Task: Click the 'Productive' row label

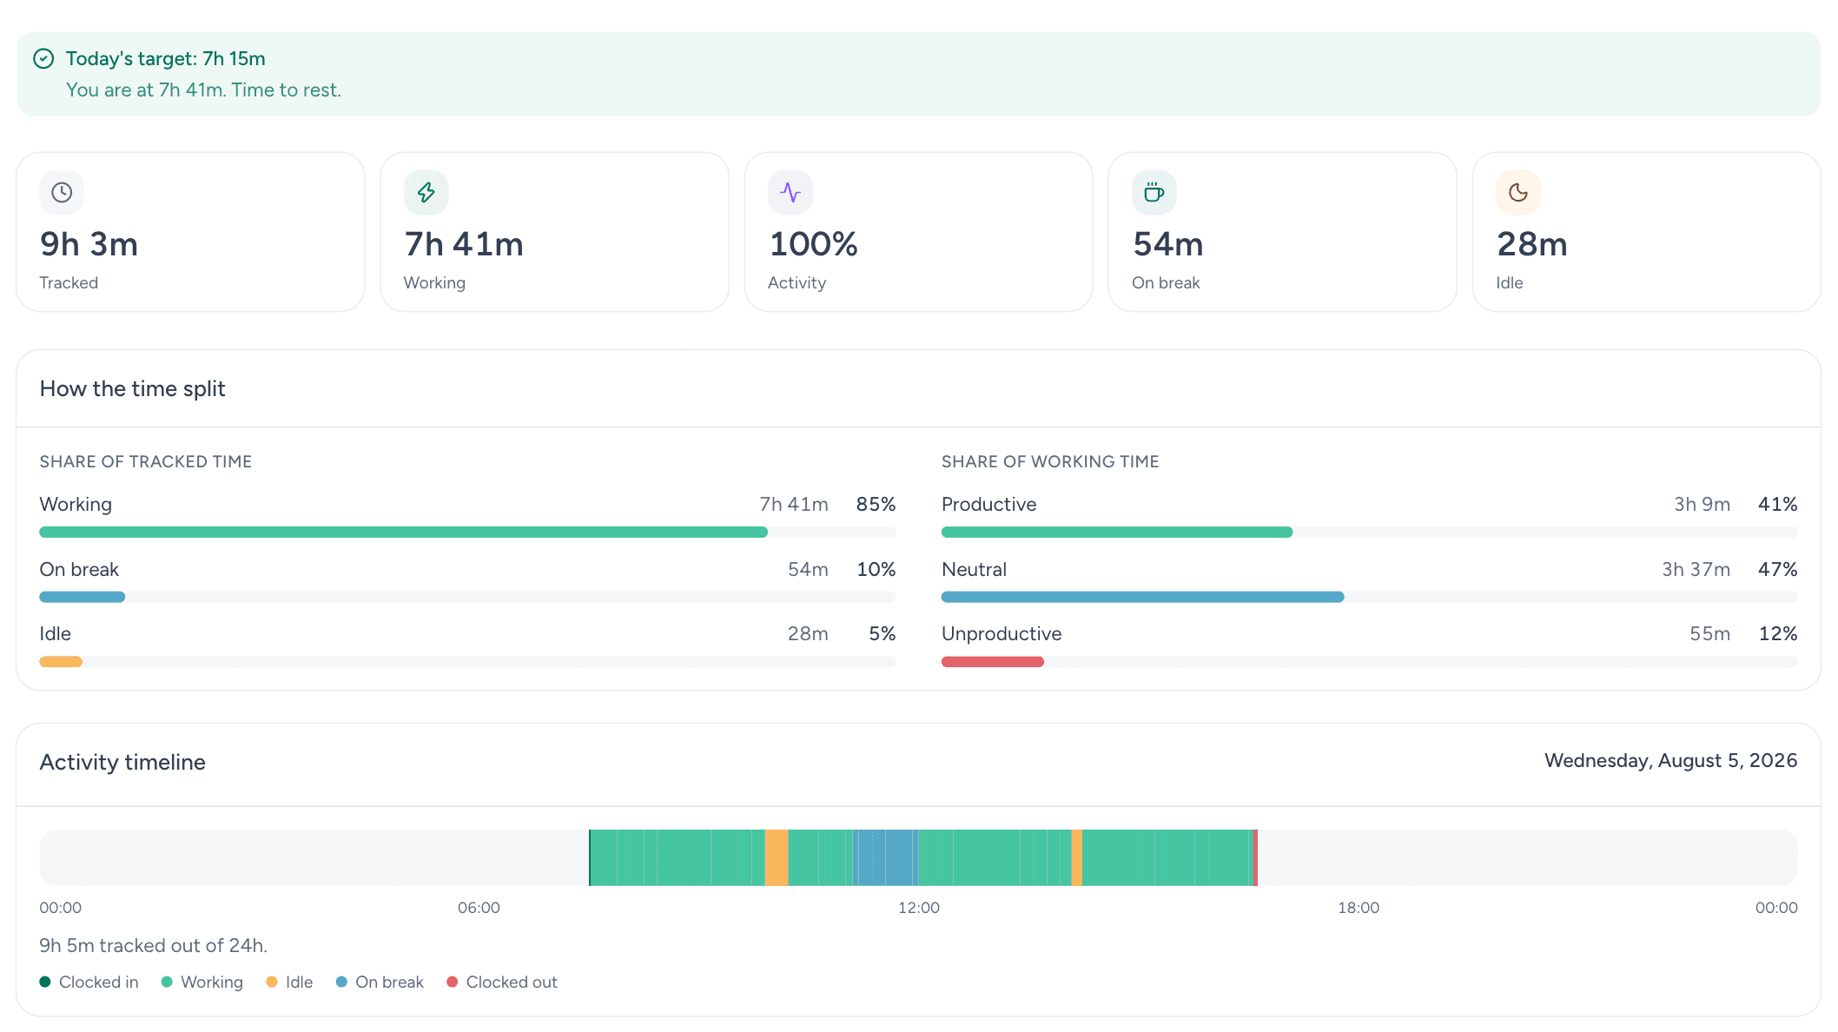Action: [x=989, y=504]
